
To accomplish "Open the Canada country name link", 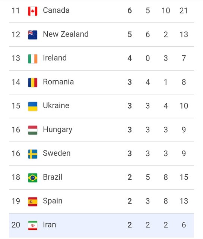I will tap(56, 10).
